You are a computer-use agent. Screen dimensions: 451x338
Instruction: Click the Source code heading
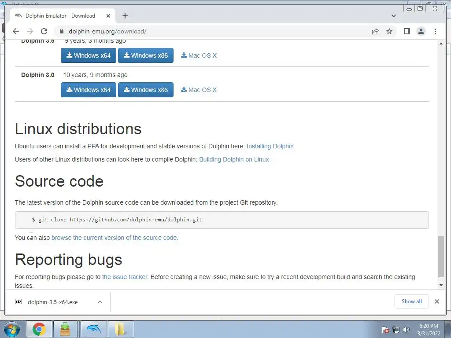(x=59, y=181)
